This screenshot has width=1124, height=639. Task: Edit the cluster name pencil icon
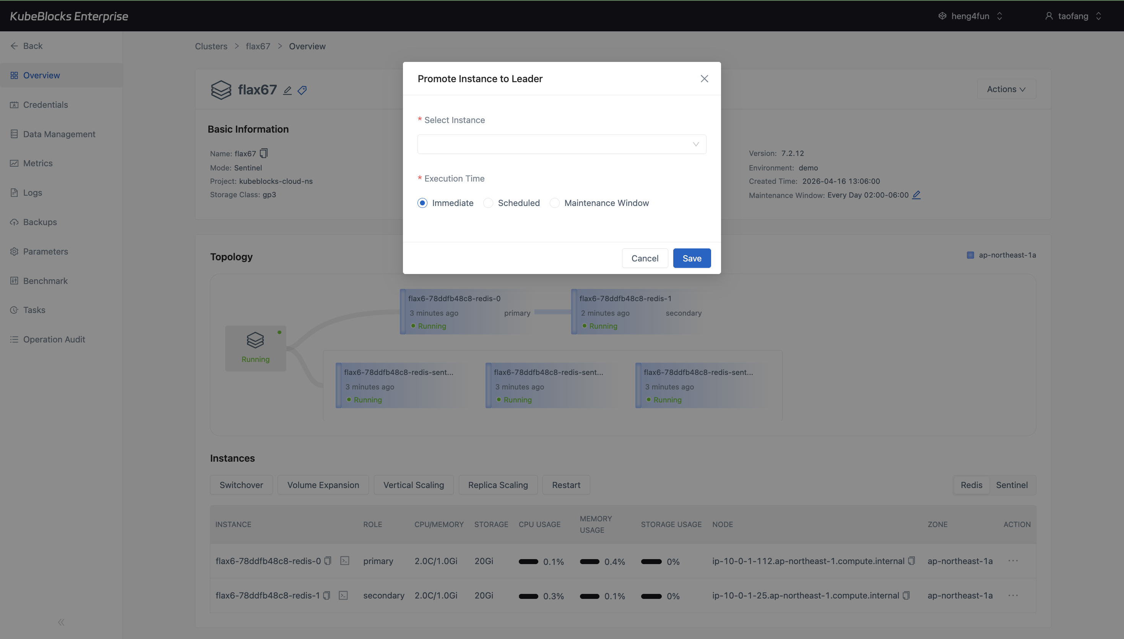tap(287, 91)
